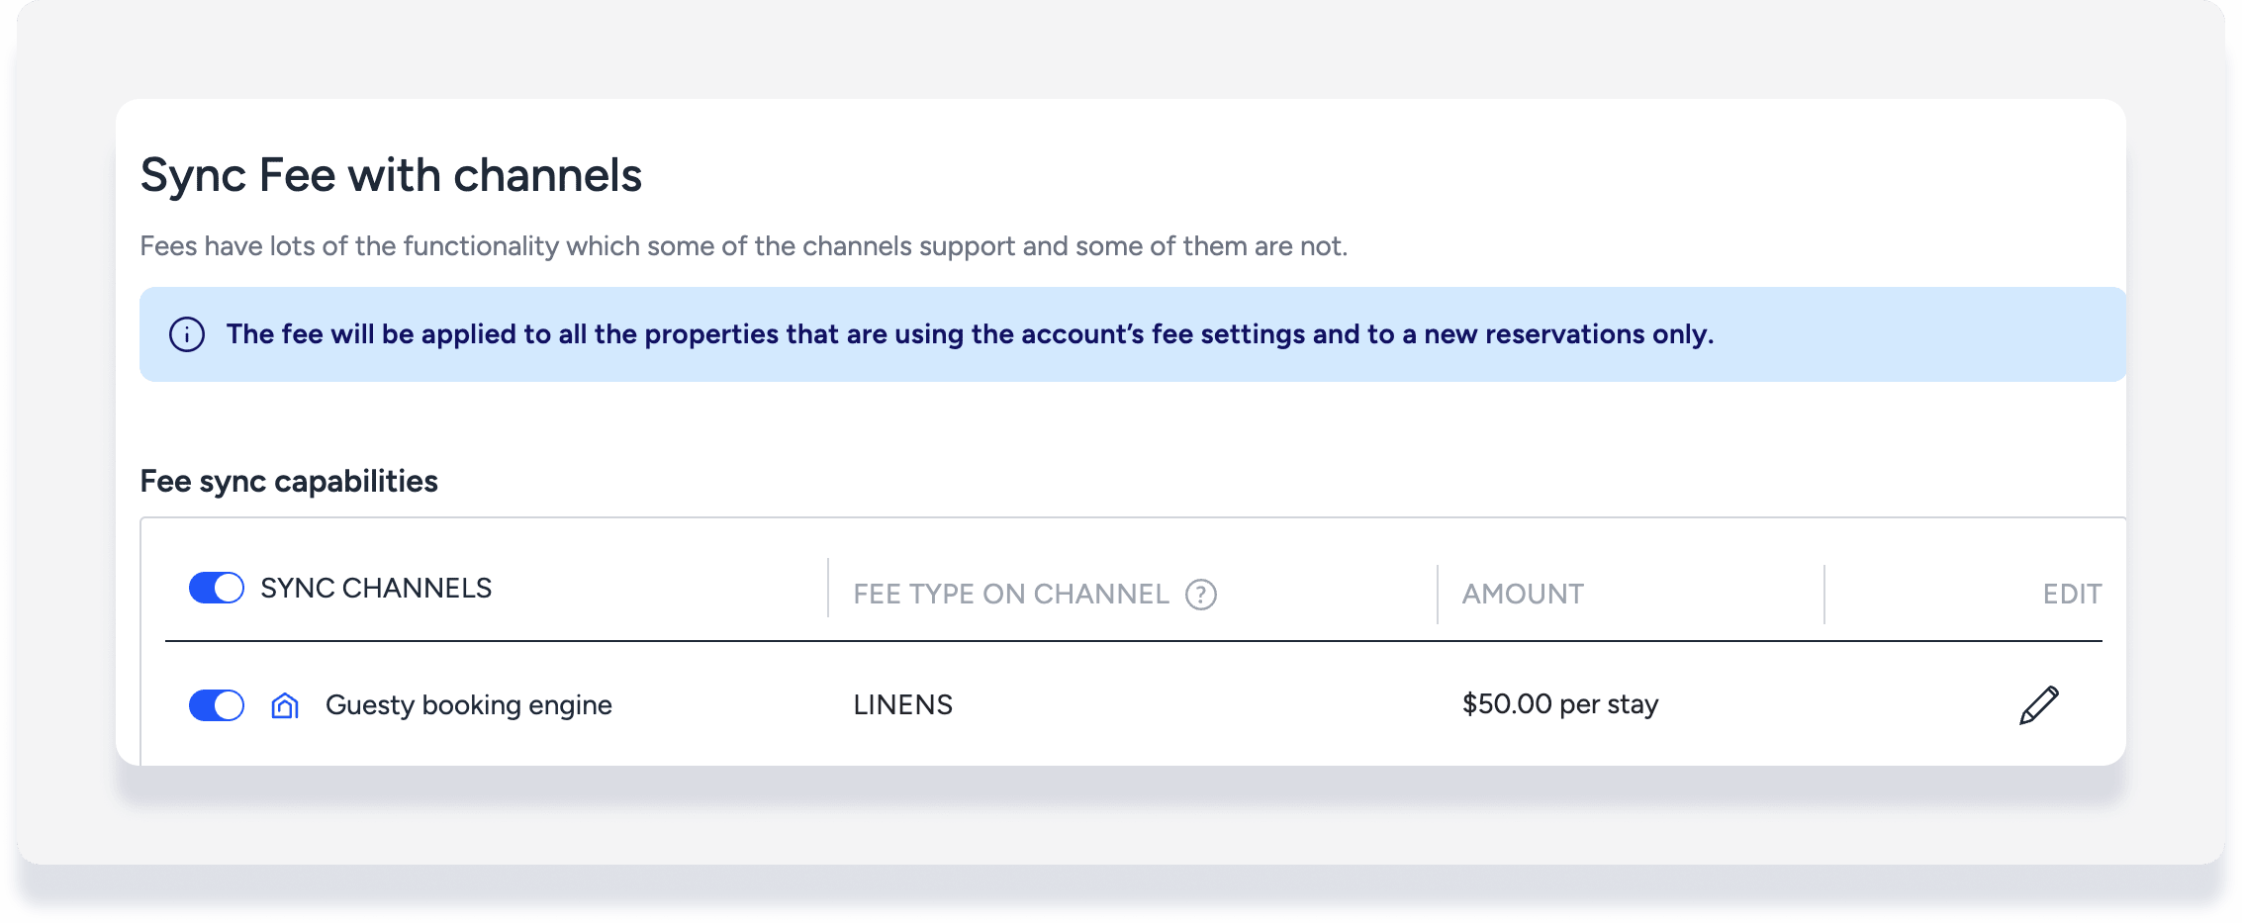Click the blue notice text about new reservations
The height and width of the screenshot is (923, 2242).
click(x=970, y=334)
